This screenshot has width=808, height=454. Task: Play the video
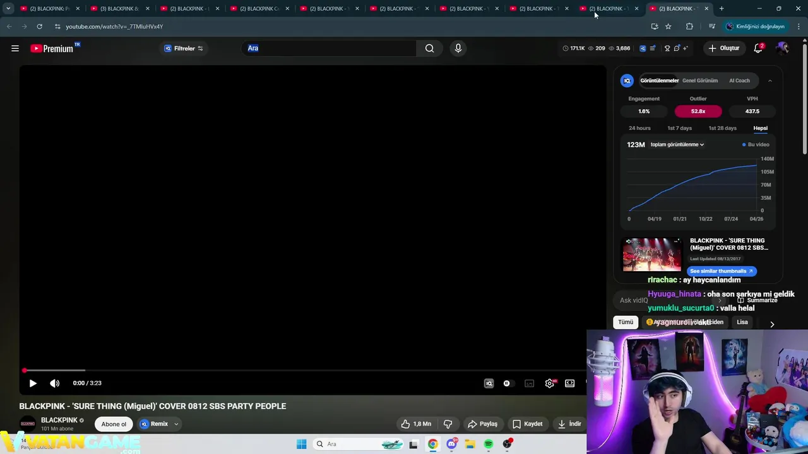tap(33, 383)
